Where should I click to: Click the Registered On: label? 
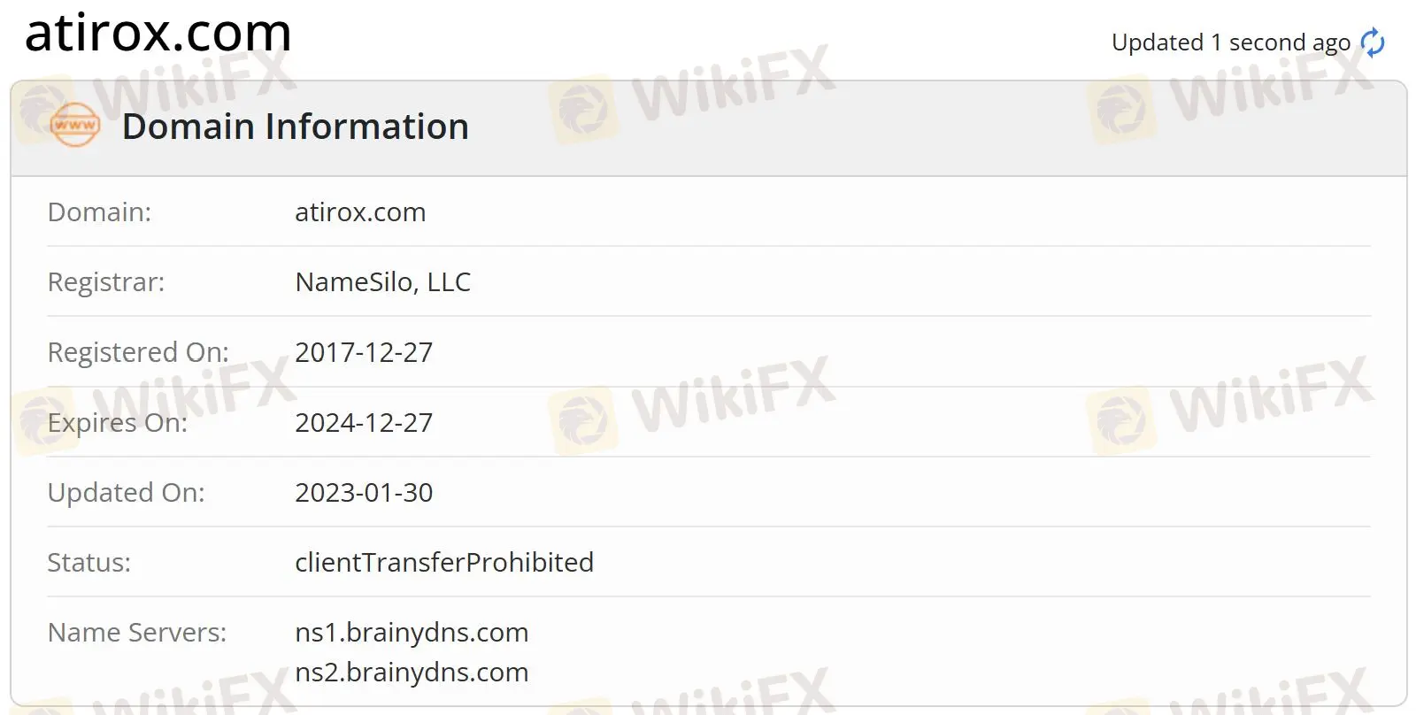138,352
